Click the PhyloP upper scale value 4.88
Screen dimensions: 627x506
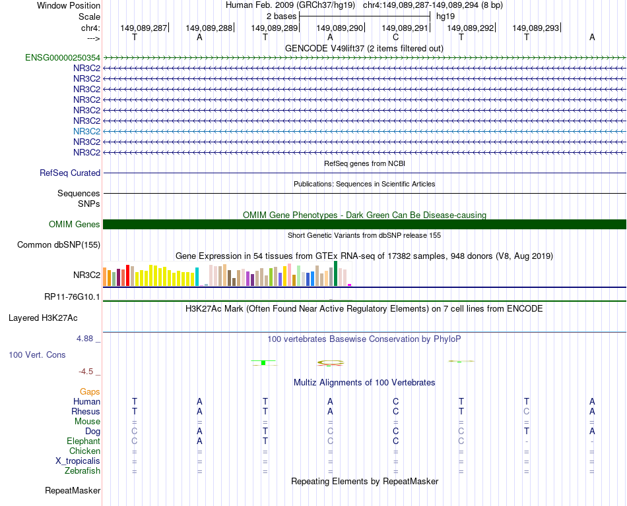(x=84, y=339)
